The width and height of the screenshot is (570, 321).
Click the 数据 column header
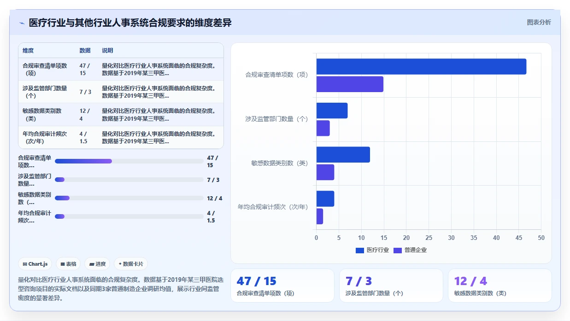[x=85, y=51]
